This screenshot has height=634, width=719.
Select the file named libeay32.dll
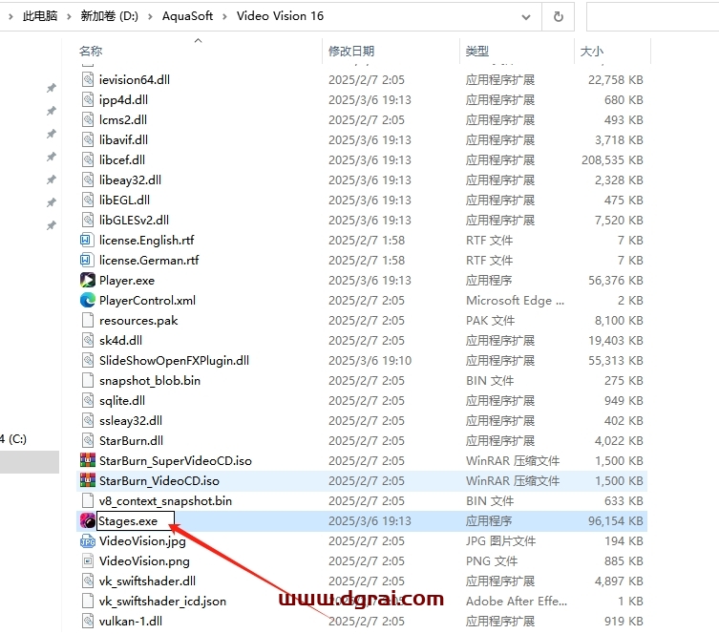pyautogui.click(x=130, y=180)
